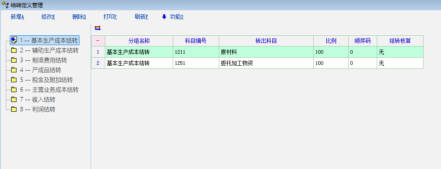This screenshot has width=441, height=169.
Task: Click the 新增A toolbar button
Action: coord(17,17)
